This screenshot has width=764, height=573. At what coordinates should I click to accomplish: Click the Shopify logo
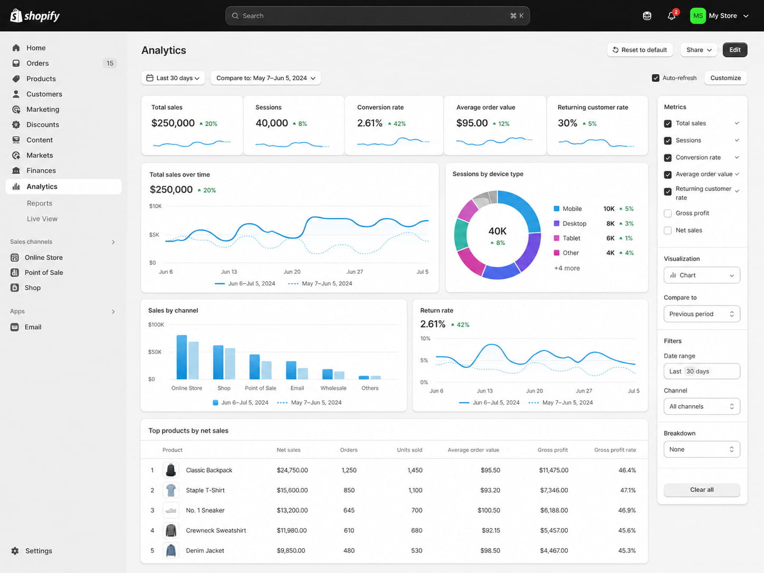pyautogui.click(x=35, y=16)
